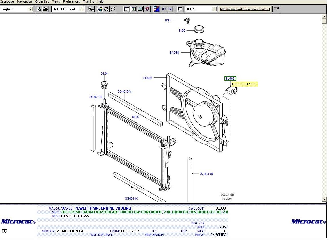Click the redo arrow icon
The height and width of the screenshot is (247, 329).
[170, 9]
